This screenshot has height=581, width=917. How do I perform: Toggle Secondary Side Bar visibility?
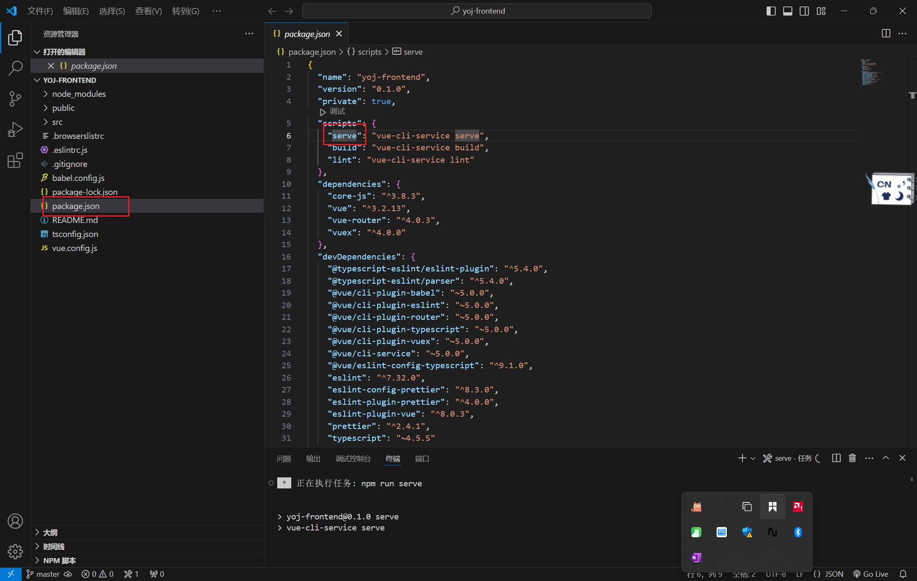[804, 11]
